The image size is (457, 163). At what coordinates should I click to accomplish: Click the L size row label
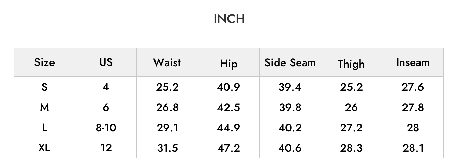point(44,128)
